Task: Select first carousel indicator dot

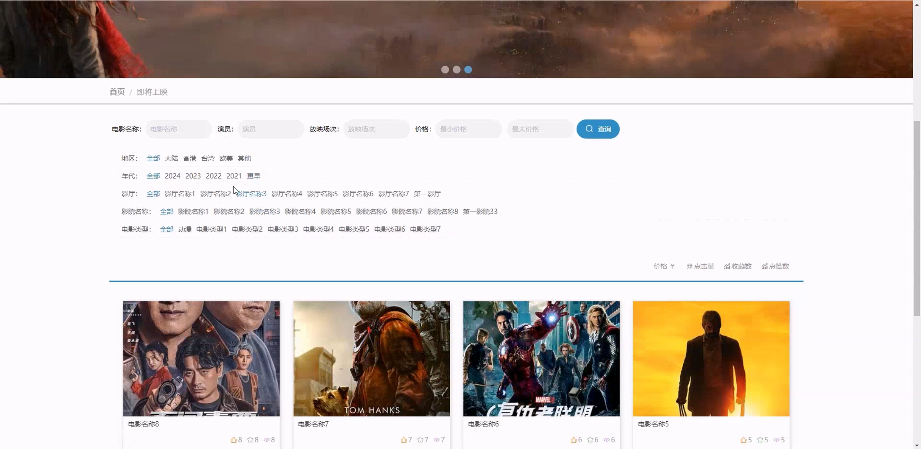Action: tap(445, 70)
